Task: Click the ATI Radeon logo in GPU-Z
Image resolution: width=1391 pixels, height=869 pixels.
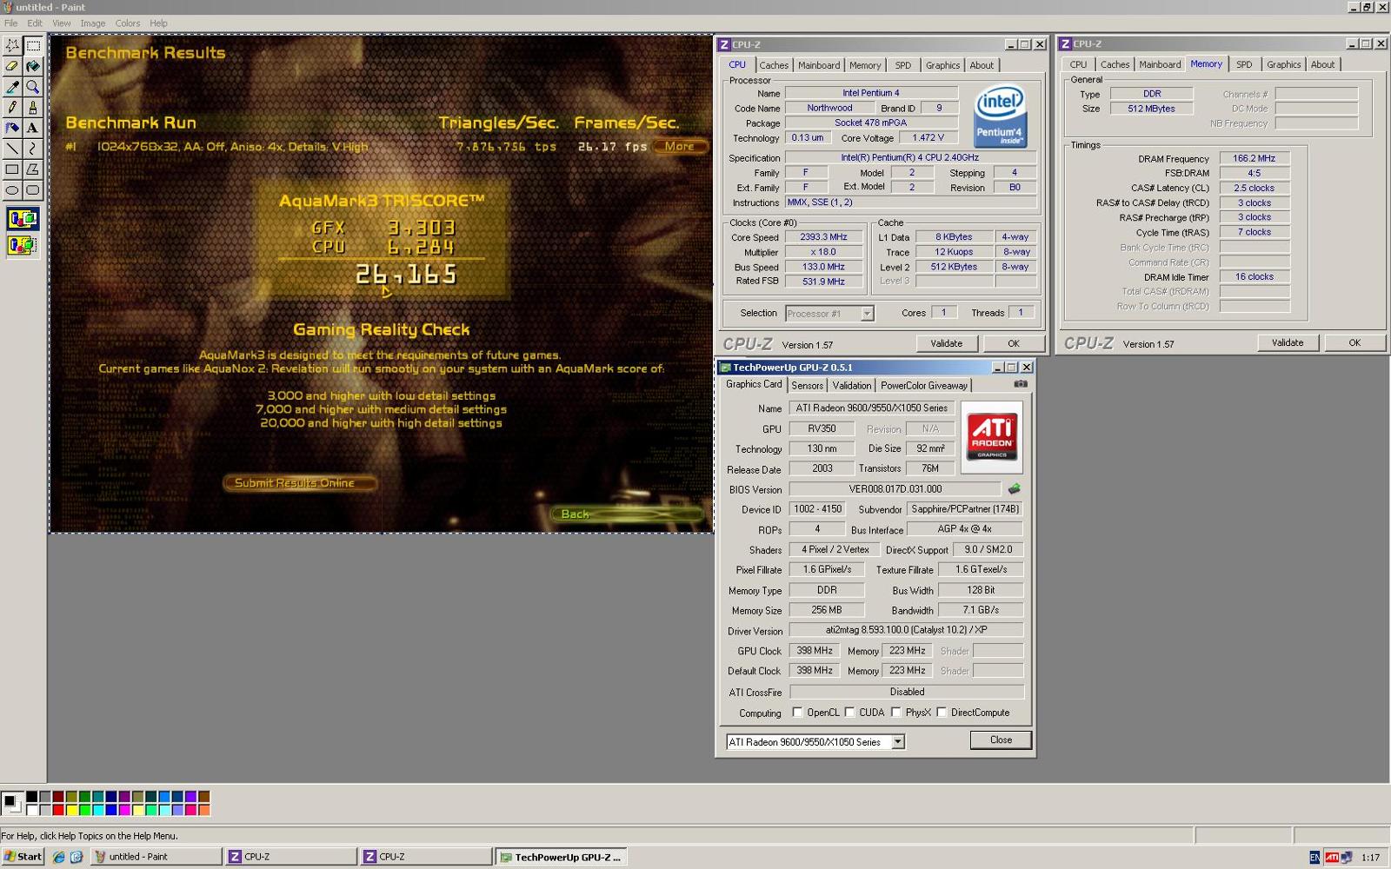Action: (x=992, y=437)
